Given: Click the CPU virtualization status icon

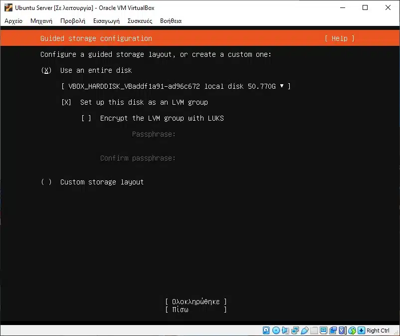Looking at the screenshot, I should tap(343, 331).
